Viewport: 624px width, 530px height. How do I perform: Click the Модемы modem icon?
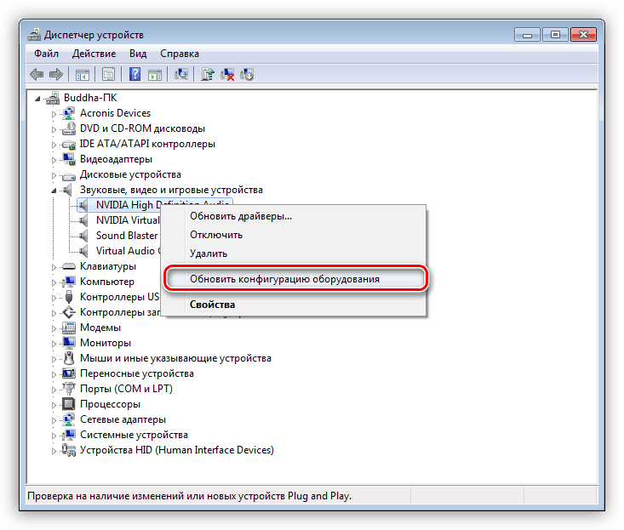(68, 328)
